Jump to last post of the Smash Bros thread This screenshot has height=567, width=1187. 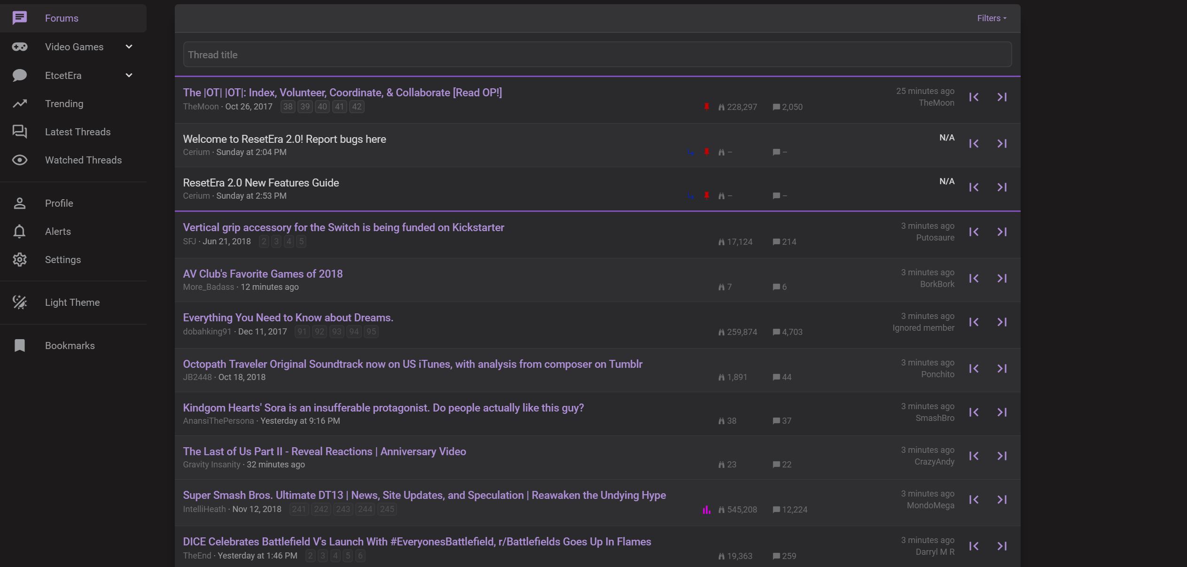pyautogui.click(x=1002, y=499)
